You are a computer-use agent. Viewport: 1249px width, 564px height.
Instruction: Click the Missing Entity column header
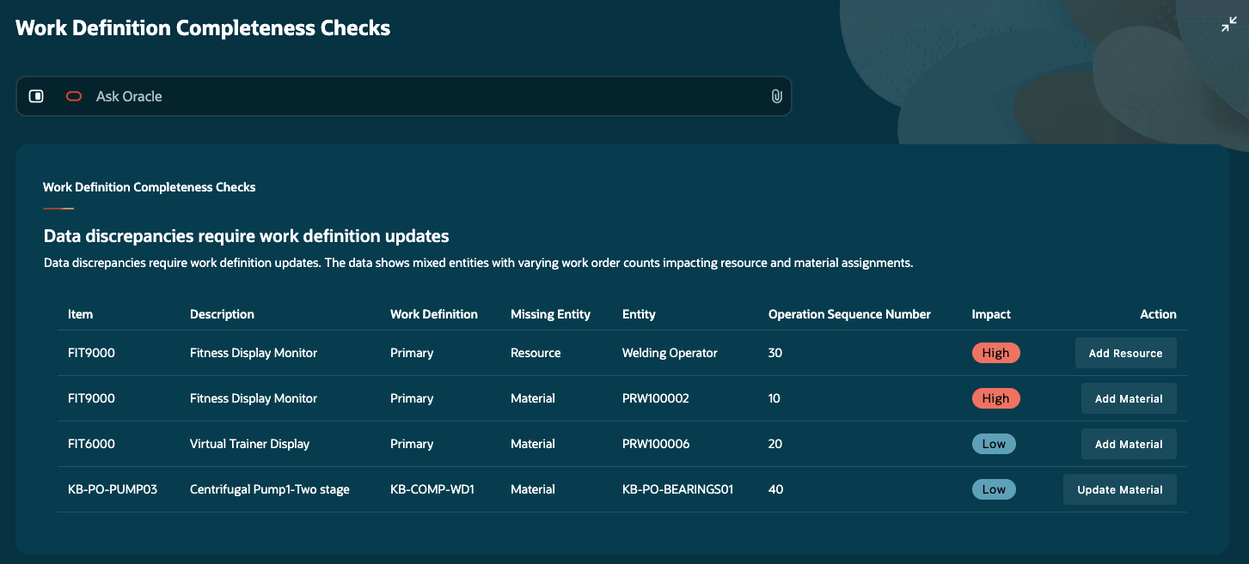tap(550, 314)
